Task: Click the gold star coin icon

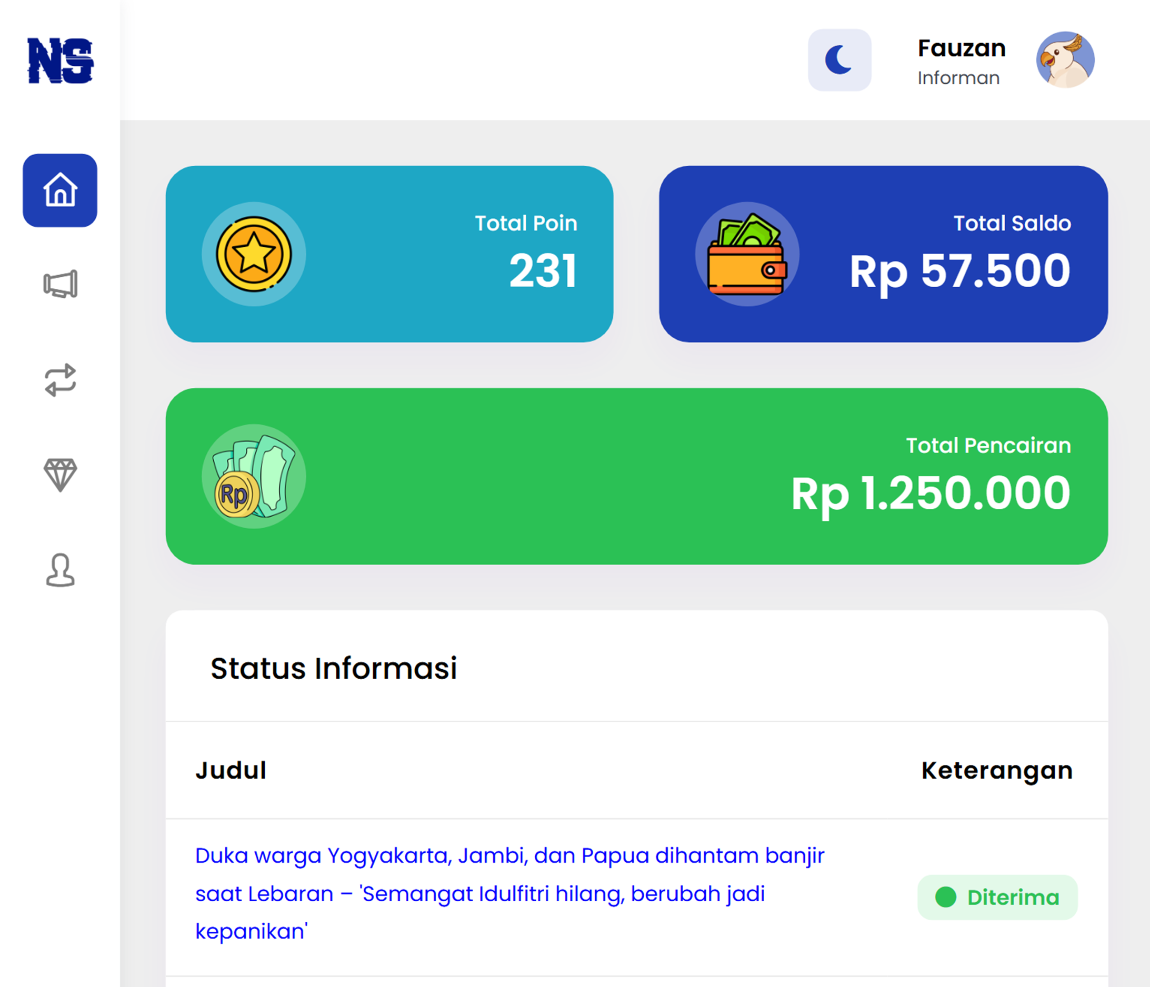Action: (254, 254)
